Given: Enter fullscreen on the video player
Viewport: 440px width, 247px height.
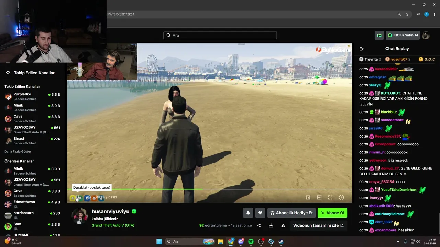Looking at the screenshot, I should [330, 197].
